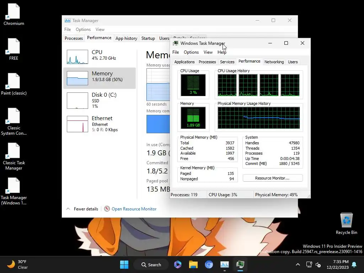
Task: Select Ethernet in Task Manager sidebar
Action: click(x=100, y=124)
